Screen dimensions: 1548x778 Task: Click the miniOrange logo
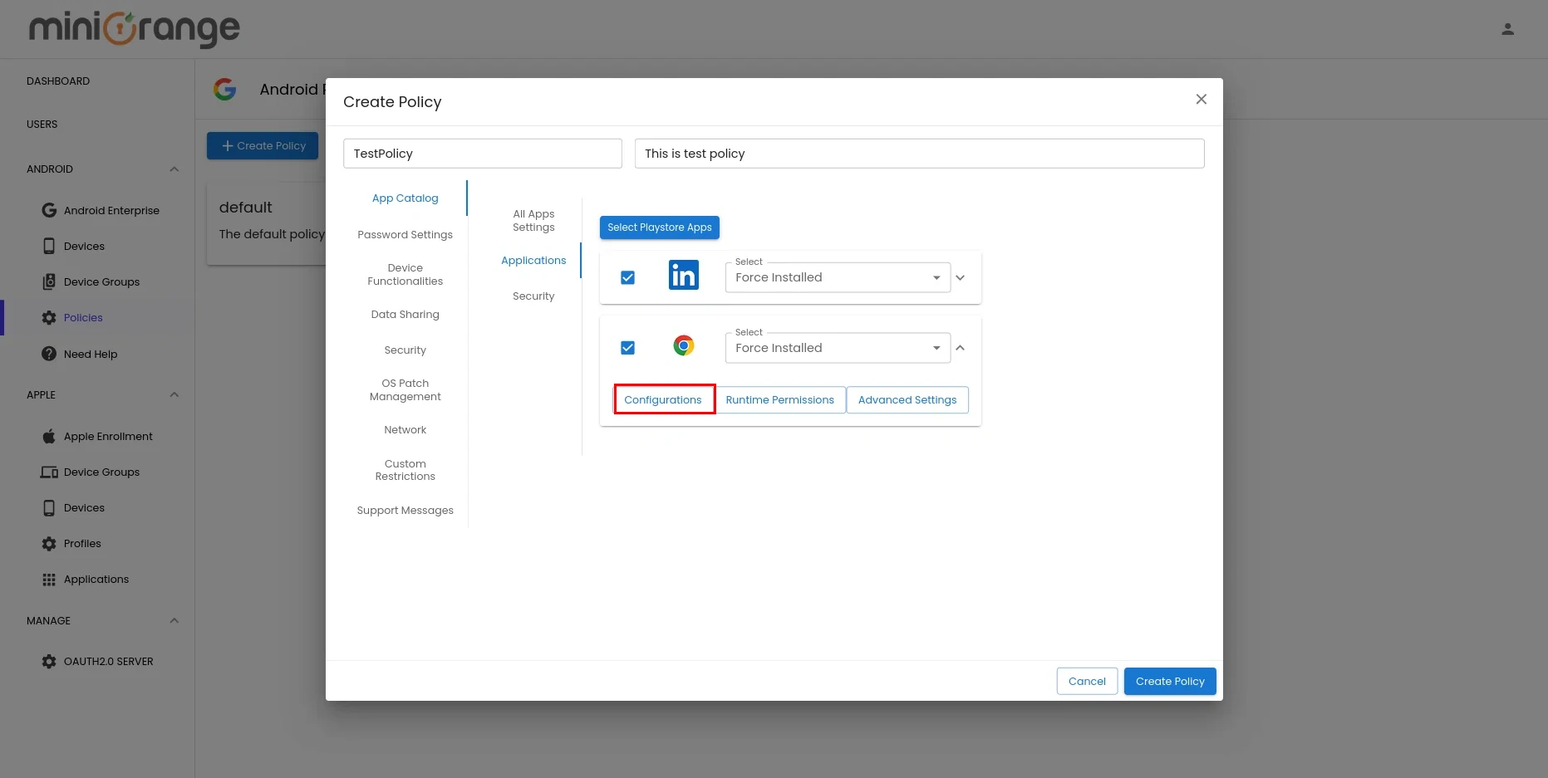[x=133, y=29]
